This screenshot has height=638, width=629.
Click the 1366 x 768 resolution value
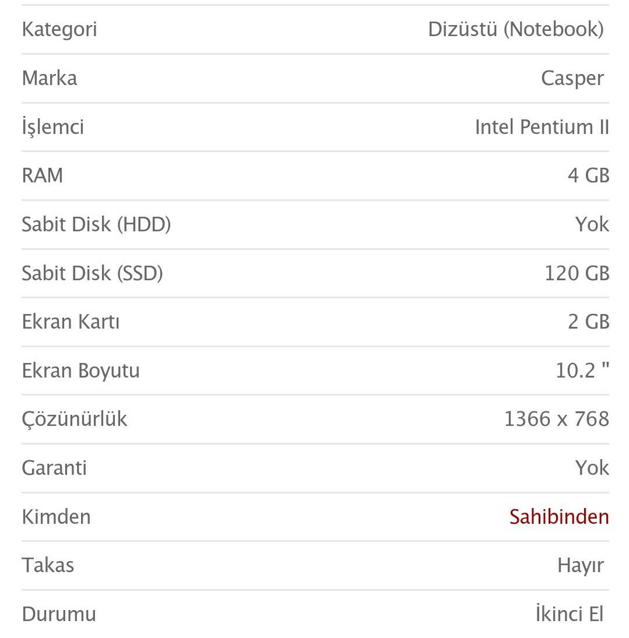click(557, 419)
